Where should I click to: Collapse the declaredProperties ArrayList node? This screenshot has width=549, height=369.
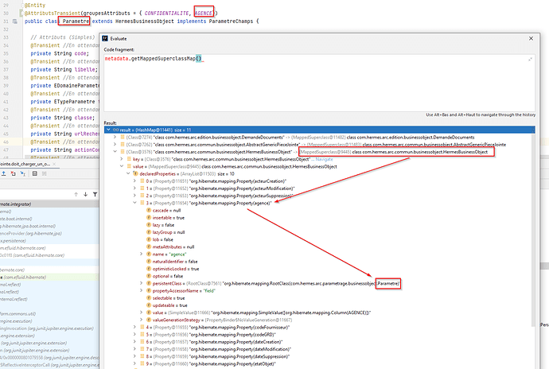(x=128, y=174)
